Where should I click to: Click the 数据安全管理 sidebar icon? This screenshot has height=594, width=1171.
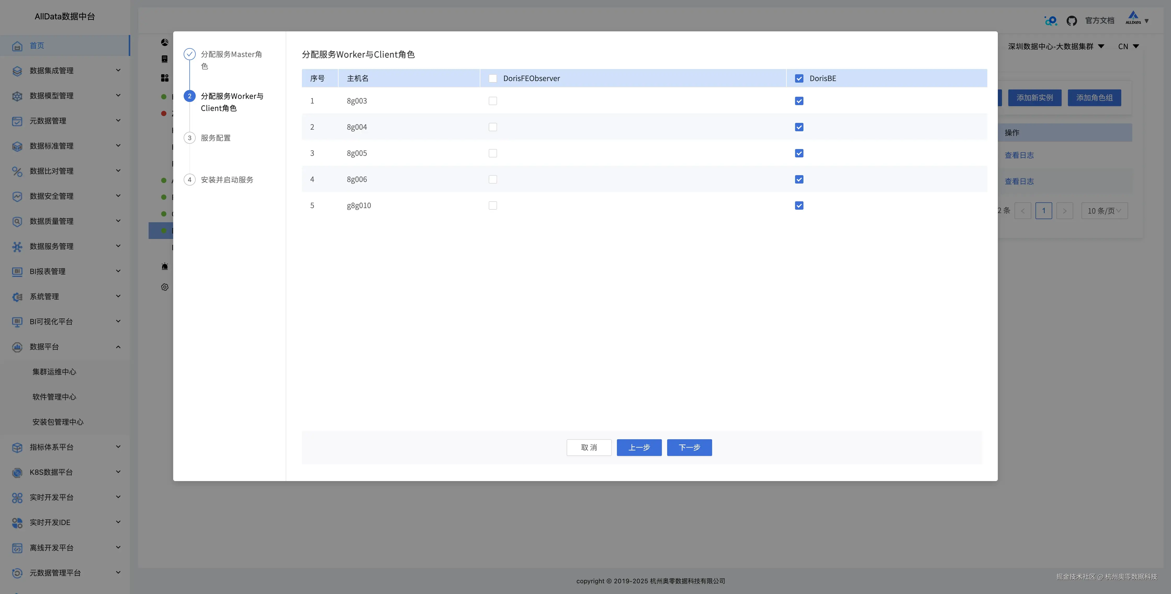(x=17, y=196)
